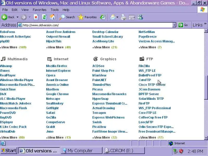Click the scrollbar up arrow
Screen dimensions: 208x156
(x=206, y=31)
